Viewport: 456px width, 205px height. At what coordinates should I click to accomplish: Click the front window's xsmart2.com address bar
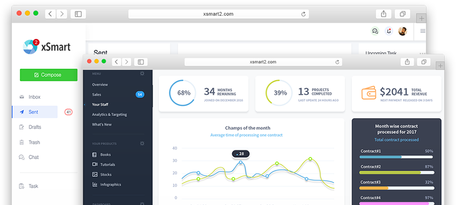tap(263, 62)
